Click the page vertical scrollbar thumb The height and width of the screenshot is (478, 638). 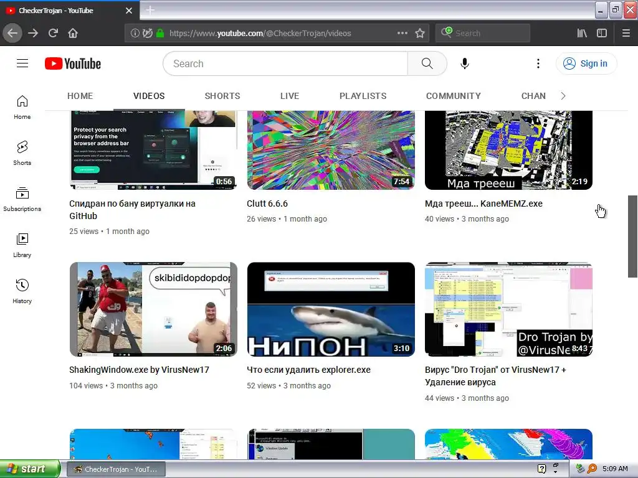(632, 237)
